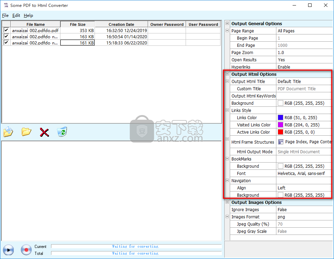The width and height of the screenshot is (334, 259).
Task: Click the Html Frame Structures layout icon
Action: click(x=281, y=142)
